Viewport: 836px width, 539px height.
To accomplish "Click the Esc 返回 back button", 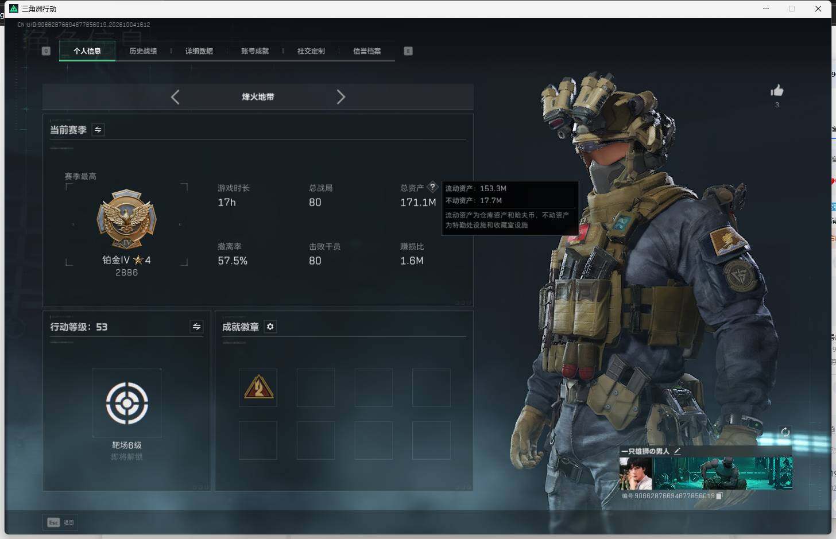I will [61, 522].
